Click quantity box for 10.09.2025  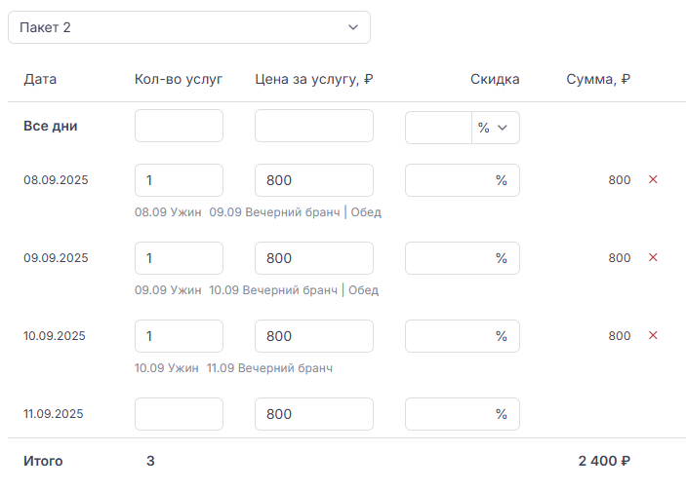pos(179,336)
